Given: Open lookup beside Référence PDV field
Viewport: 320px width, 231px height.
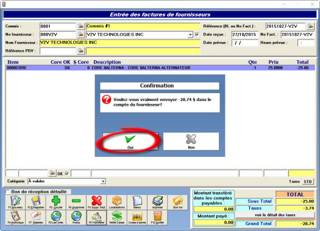Looking at the screenshot, I should (81, 50).
